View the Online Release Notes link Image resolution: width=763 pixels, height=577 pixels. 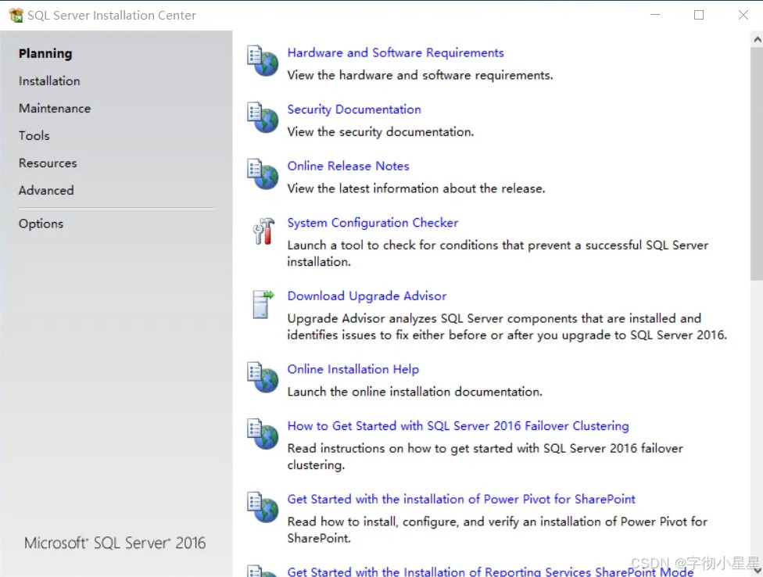349,166
